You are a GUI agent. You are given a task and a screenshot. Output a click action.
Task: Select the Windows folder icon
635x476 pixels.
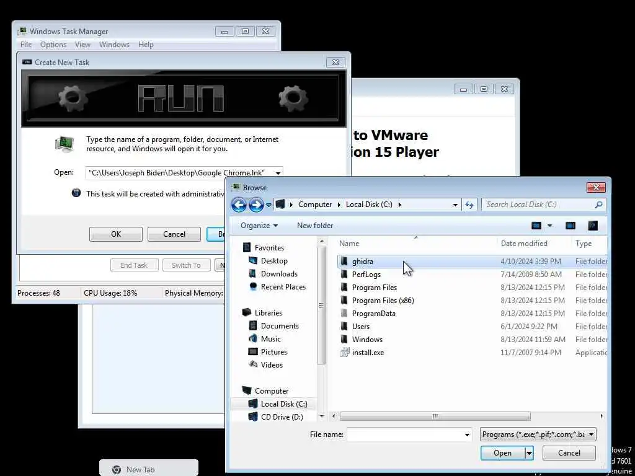click(x=344, y=339)
